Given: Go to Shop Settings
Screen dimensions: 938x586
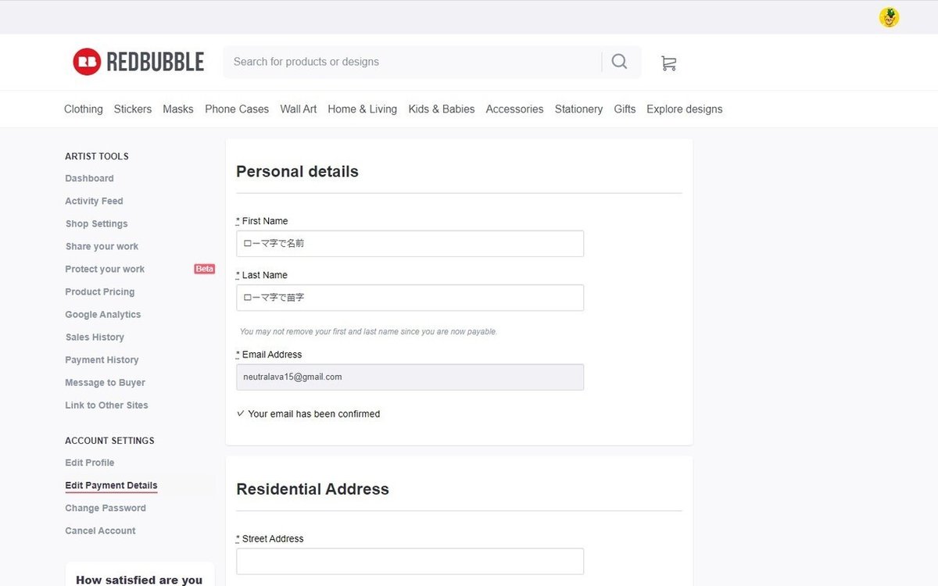Looking at the screenshot, I should pyautogui.click(x=96, y=223).
